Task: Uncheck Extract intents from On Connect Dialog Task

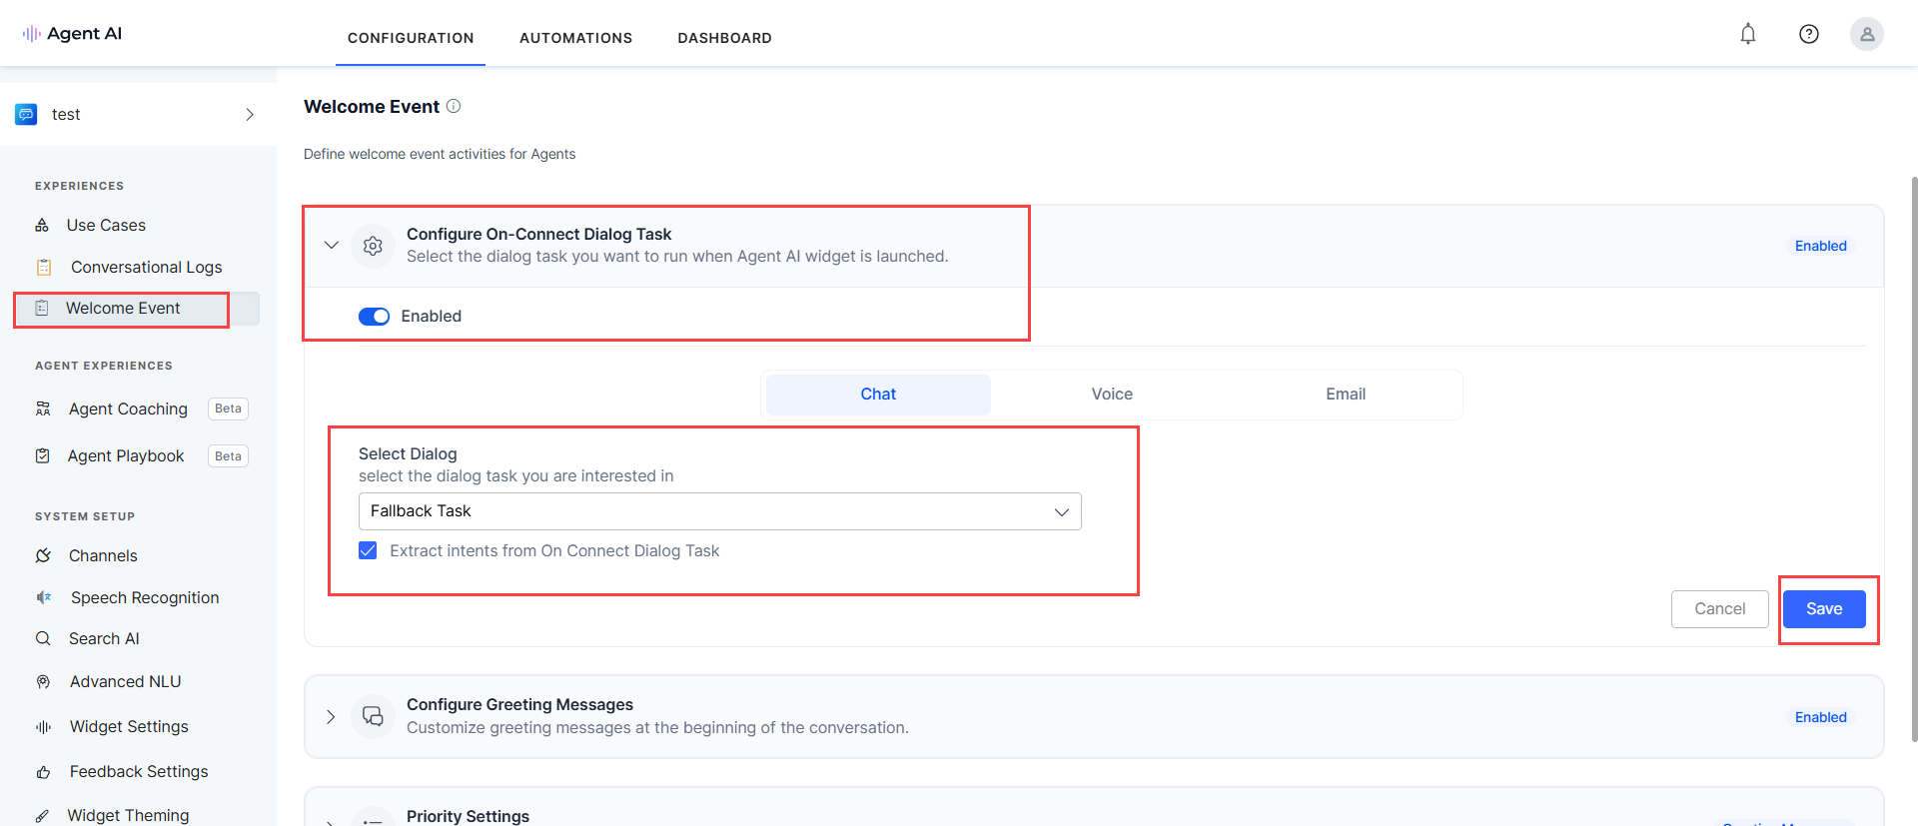Action: coord(369,550)
